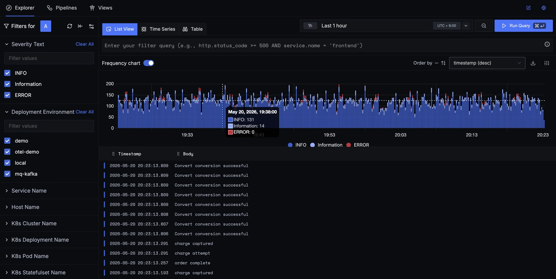
Task: Clear all Severity Text filters
Action: (85, 44)
